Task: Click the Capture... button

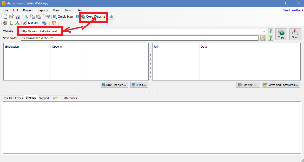Action: click(248, 85)
